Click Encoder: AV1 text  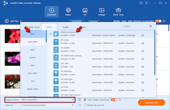tap(67, 67)
